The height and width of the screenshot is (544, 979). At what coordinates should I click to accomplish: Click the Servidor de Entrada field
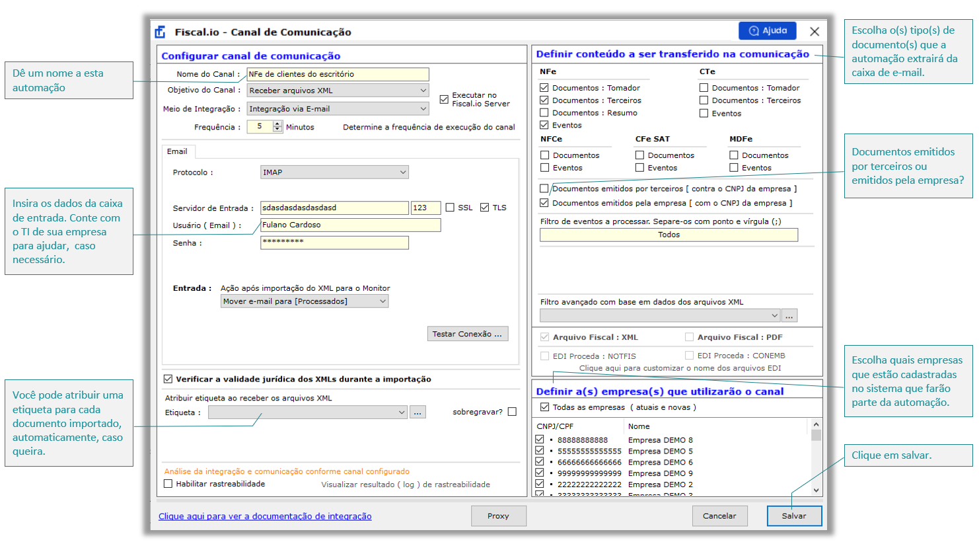tap(334, 208)
